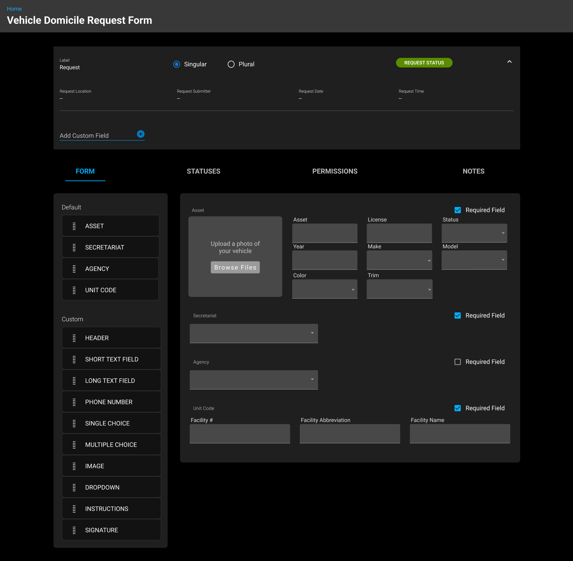Open the PERMISSIONS tab

335,171
